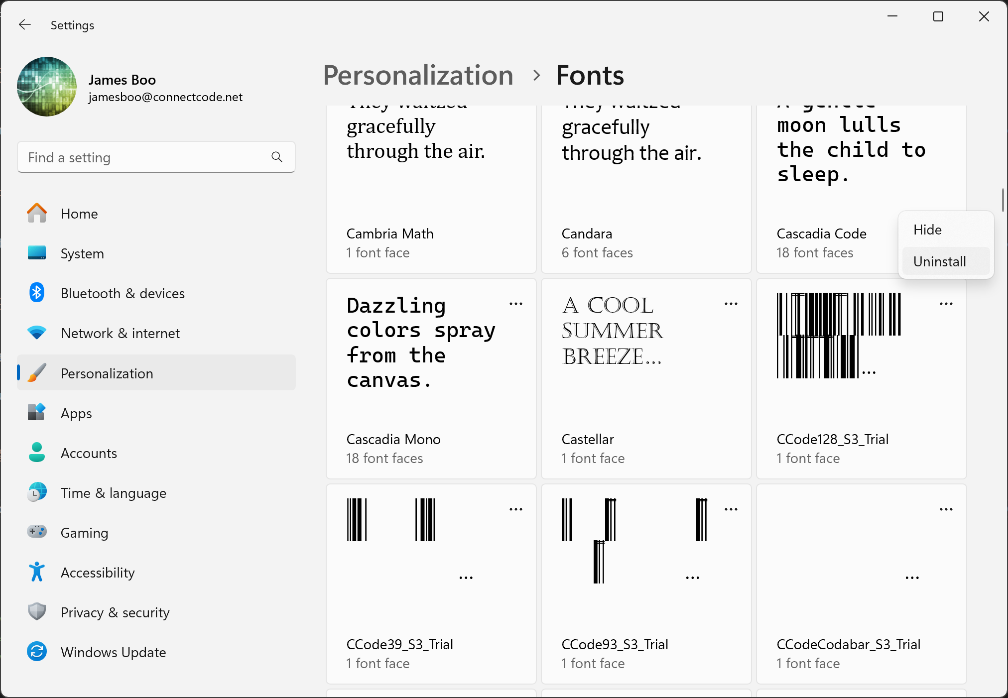Click the vertical scrollbar thumb
This screenshot has width=1008, height=698.
click(1003, 200)
